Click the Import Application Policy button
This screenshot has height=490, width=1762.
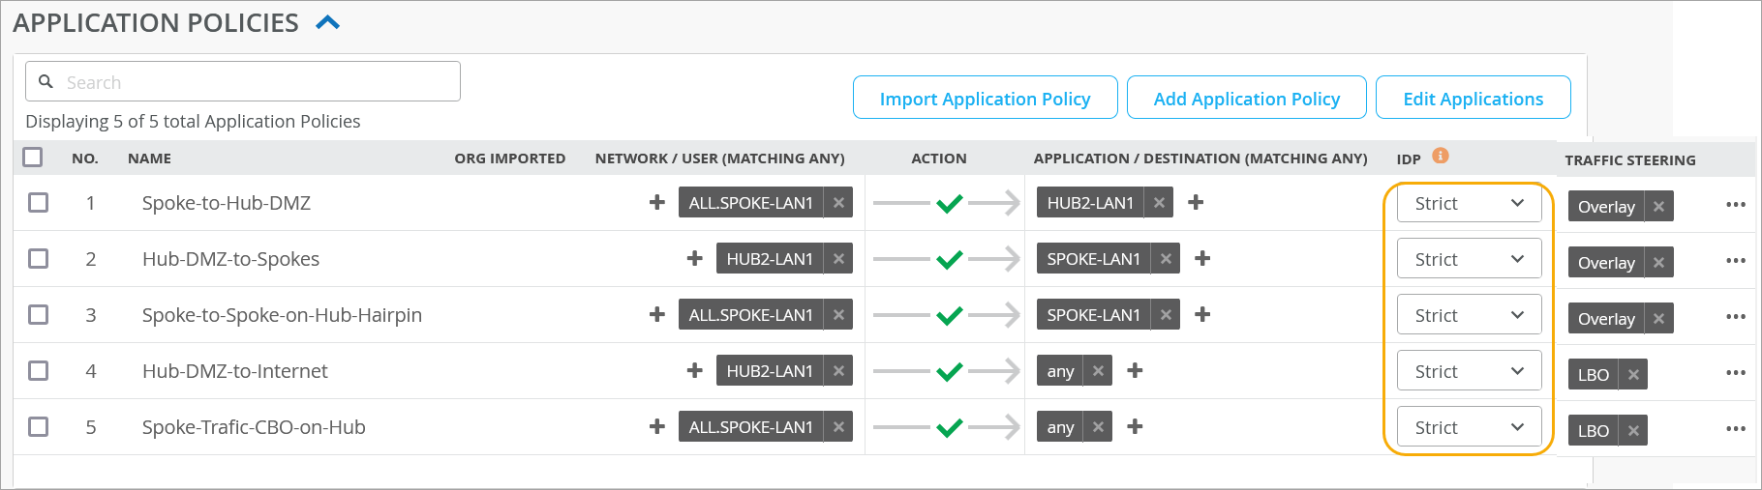(x=985, y=99)
